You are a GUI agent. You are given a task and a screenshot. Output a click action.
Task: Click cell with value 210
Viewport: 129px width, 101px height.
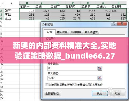88,14
